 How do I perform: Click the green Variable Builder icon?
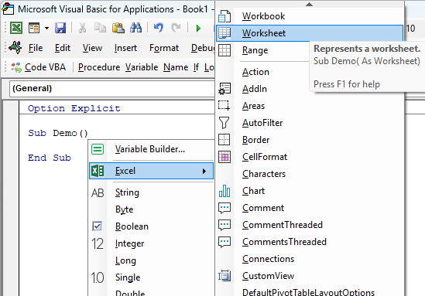(x=98, y=149)
